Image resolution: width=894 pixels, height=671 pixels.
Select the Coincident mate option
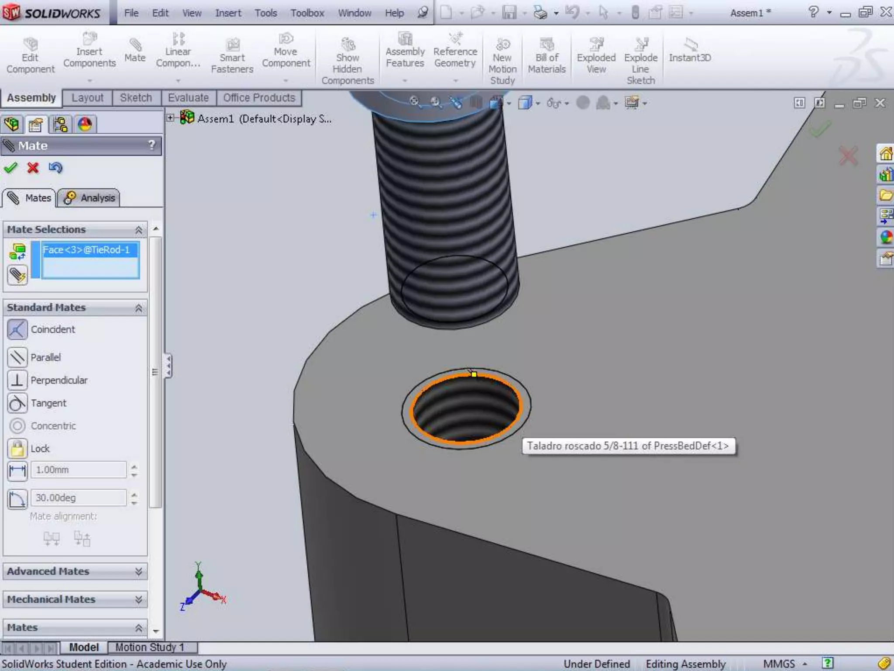point(17,329)
